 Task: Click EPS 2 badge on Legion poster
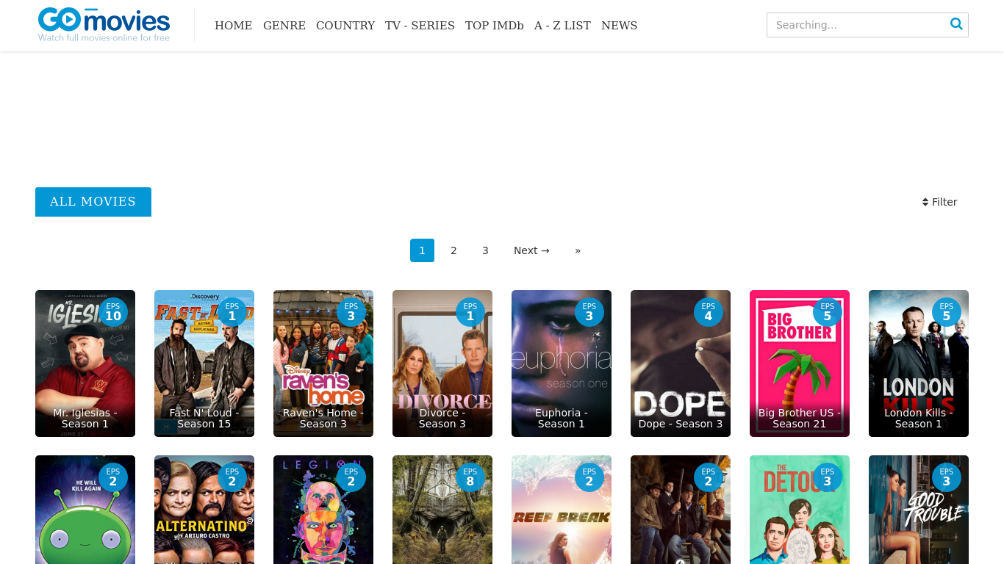click(x=351, y=477)
